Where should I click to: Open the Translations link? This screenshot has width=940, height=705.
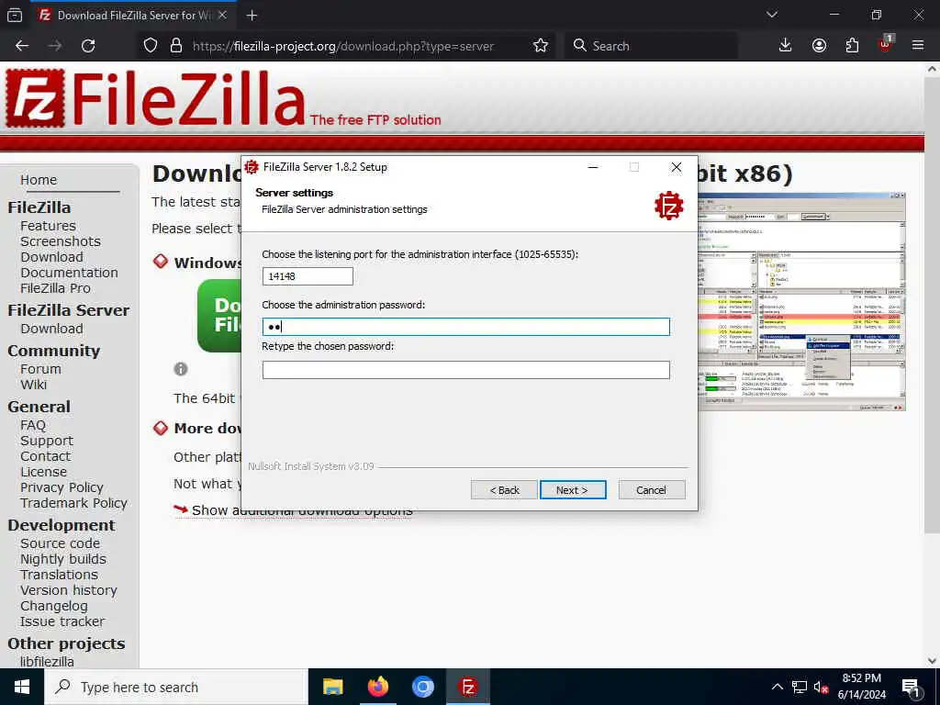[x=59, y=575]
